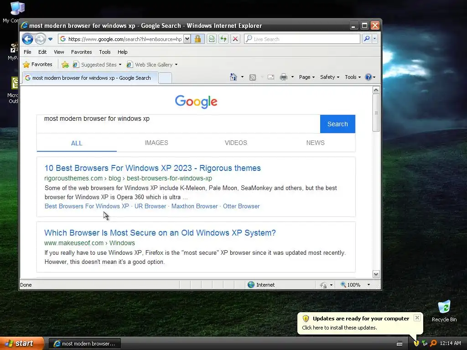This screenshot has height=350, width=467.
Task: Open the recent pages dropdown arrow
Action: 50,39
